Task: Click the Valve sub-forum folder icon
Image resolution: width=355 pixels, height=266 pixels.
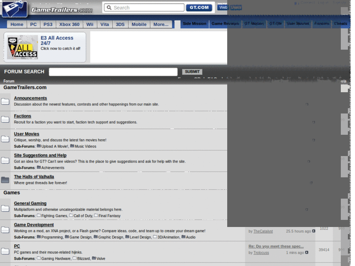Action: tap(94, 258)
